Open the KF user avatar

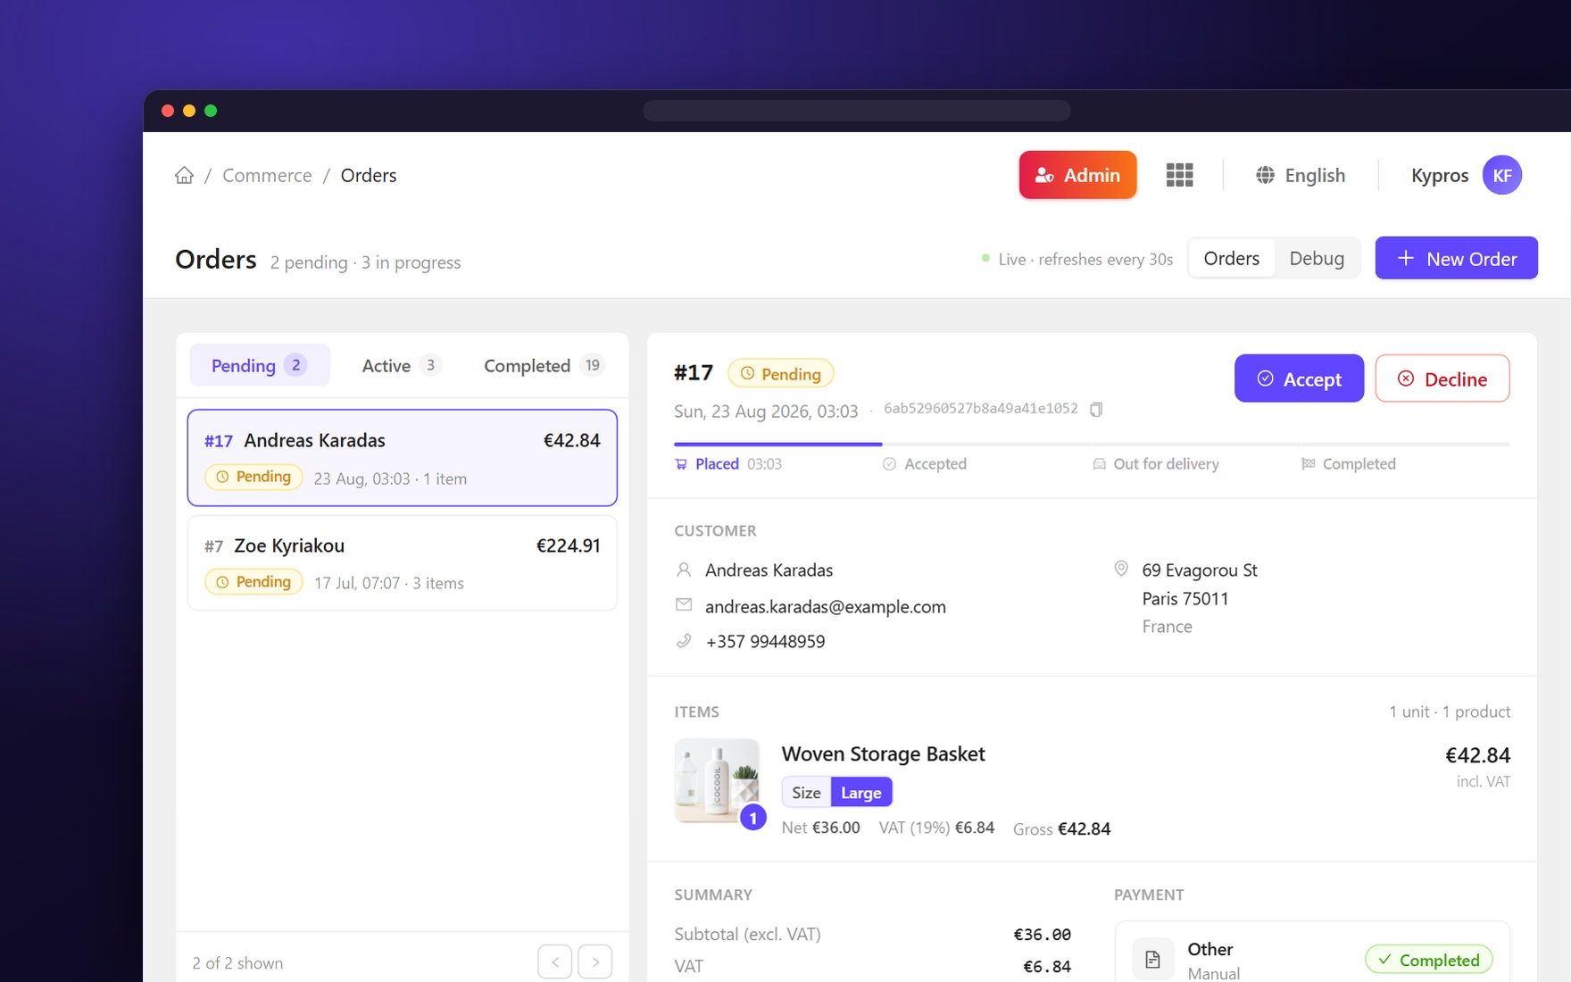tap(1501, 175)
